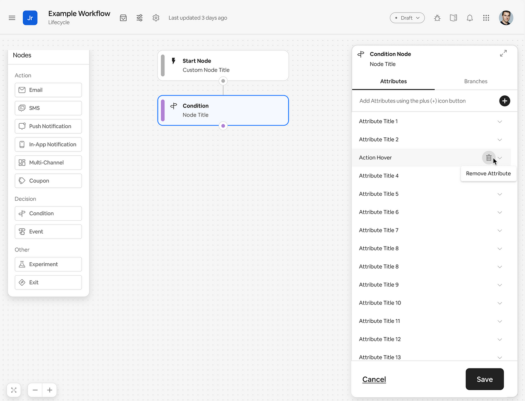The width and height of the screenshot is (525, 401).
Task: Select the Attributes tab
Action: [x=393, y=81]
